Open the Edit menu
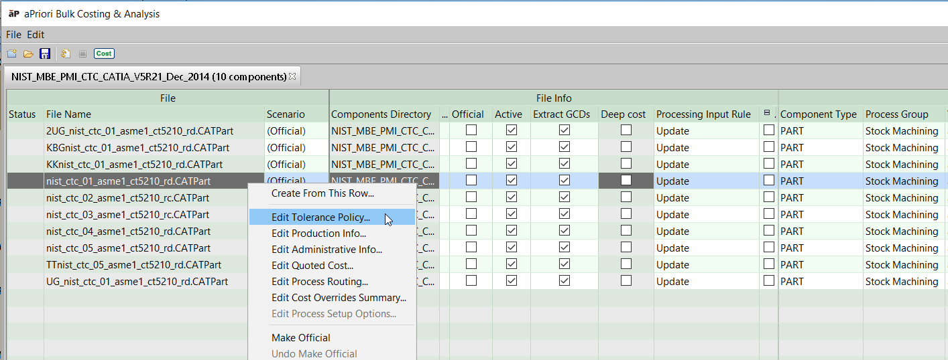Viewport: 948px width, 360px height. (x=36, y=34)
